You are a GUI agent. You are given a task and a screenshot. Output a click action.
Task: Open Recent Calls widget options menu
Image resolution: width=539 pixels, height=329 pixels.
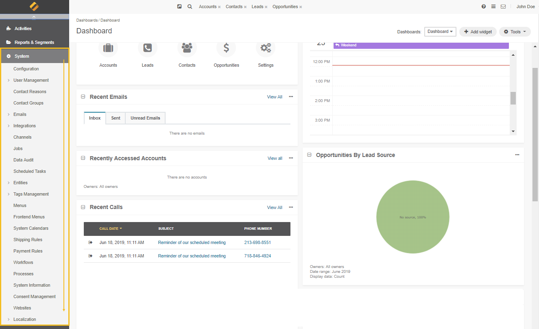pyautogui.click(x=291, y=207)
